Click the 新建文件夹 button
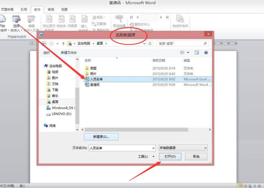Screen dimensions: 264x188 69,53
